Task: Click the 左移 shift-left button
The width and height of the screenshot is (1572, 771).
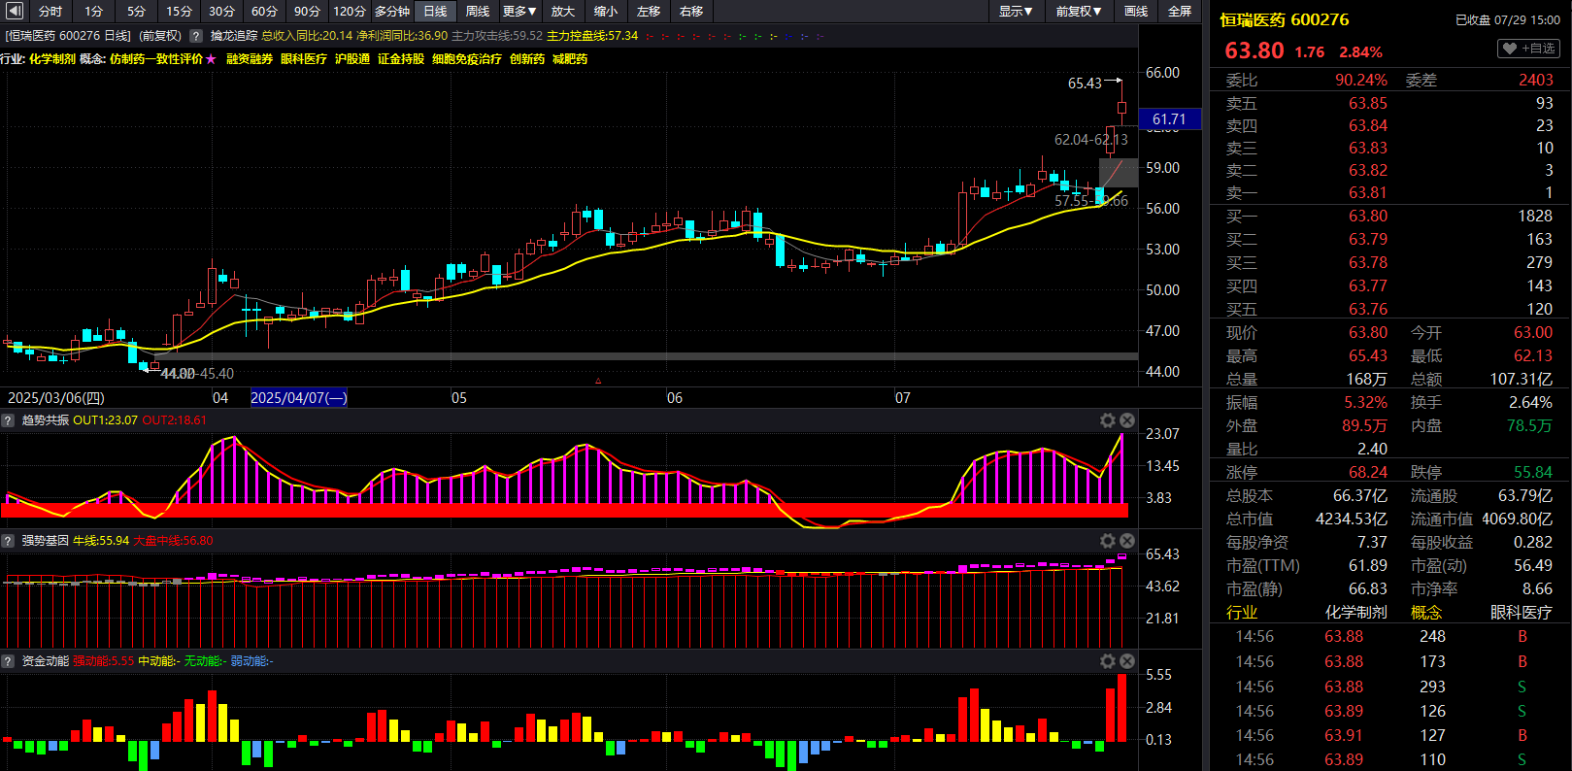Action: (x=649, y=12)
